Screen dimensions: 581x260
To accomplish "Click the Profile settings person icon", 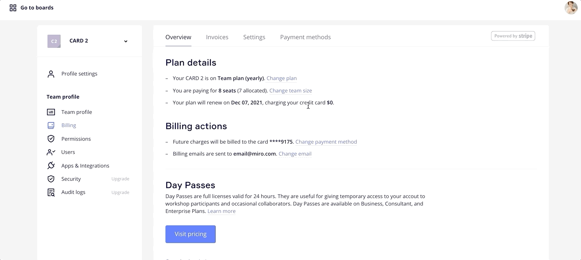I will point(51,74).
